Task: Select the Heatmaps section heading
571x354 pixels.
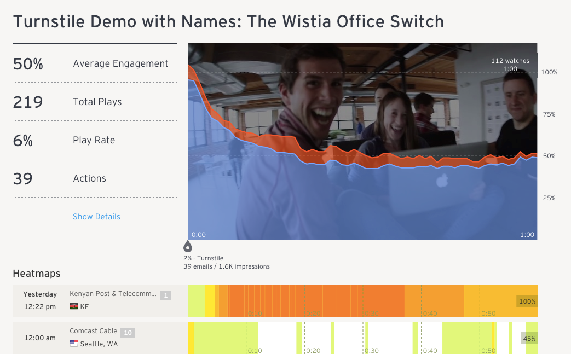Action: click(37, 274)
